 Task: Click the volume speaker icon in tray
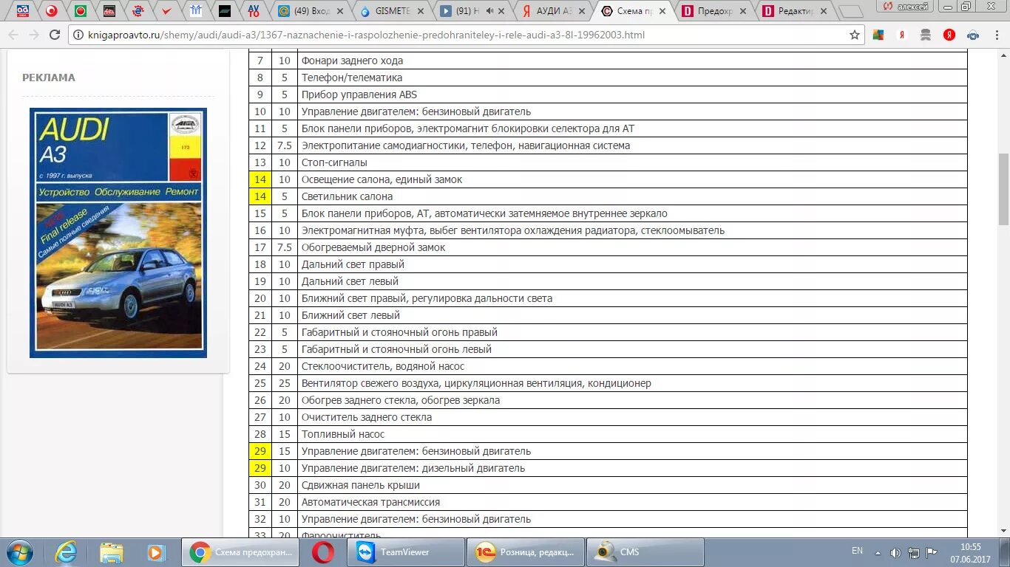[x=895, y=552]
